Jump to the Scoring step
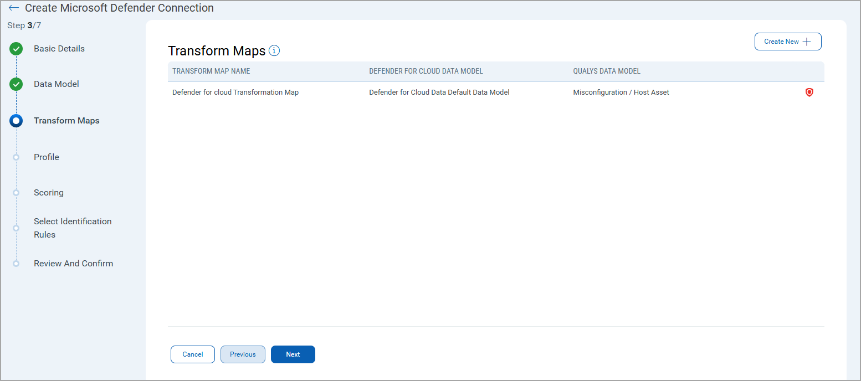The height and width of the screenshot is (381, 861). point(49,193)
